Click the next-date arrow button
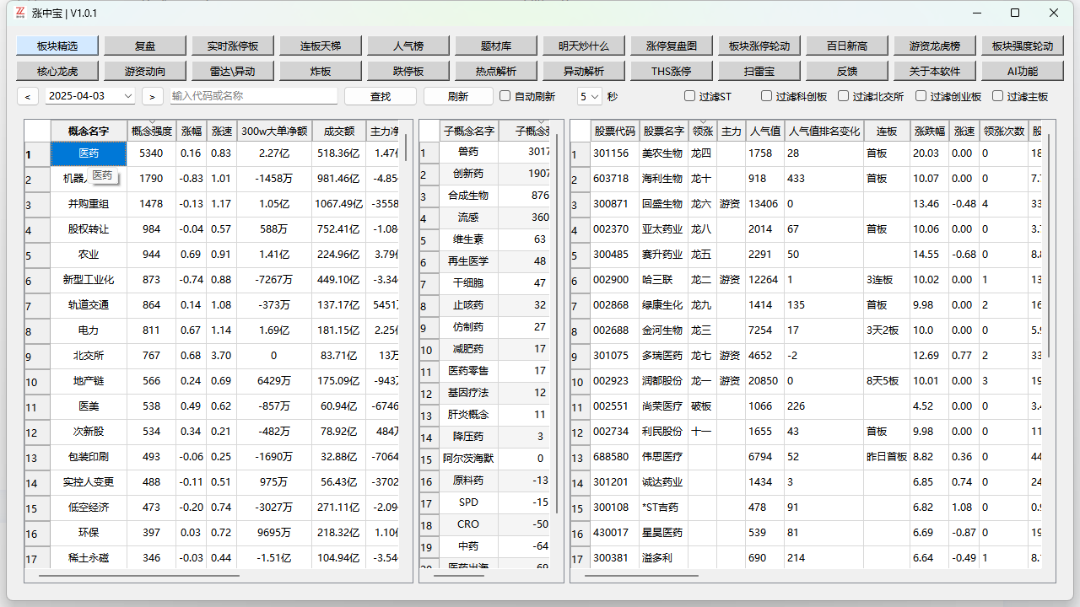This screenshot has height=607, width=1080. tap(152, 96)
